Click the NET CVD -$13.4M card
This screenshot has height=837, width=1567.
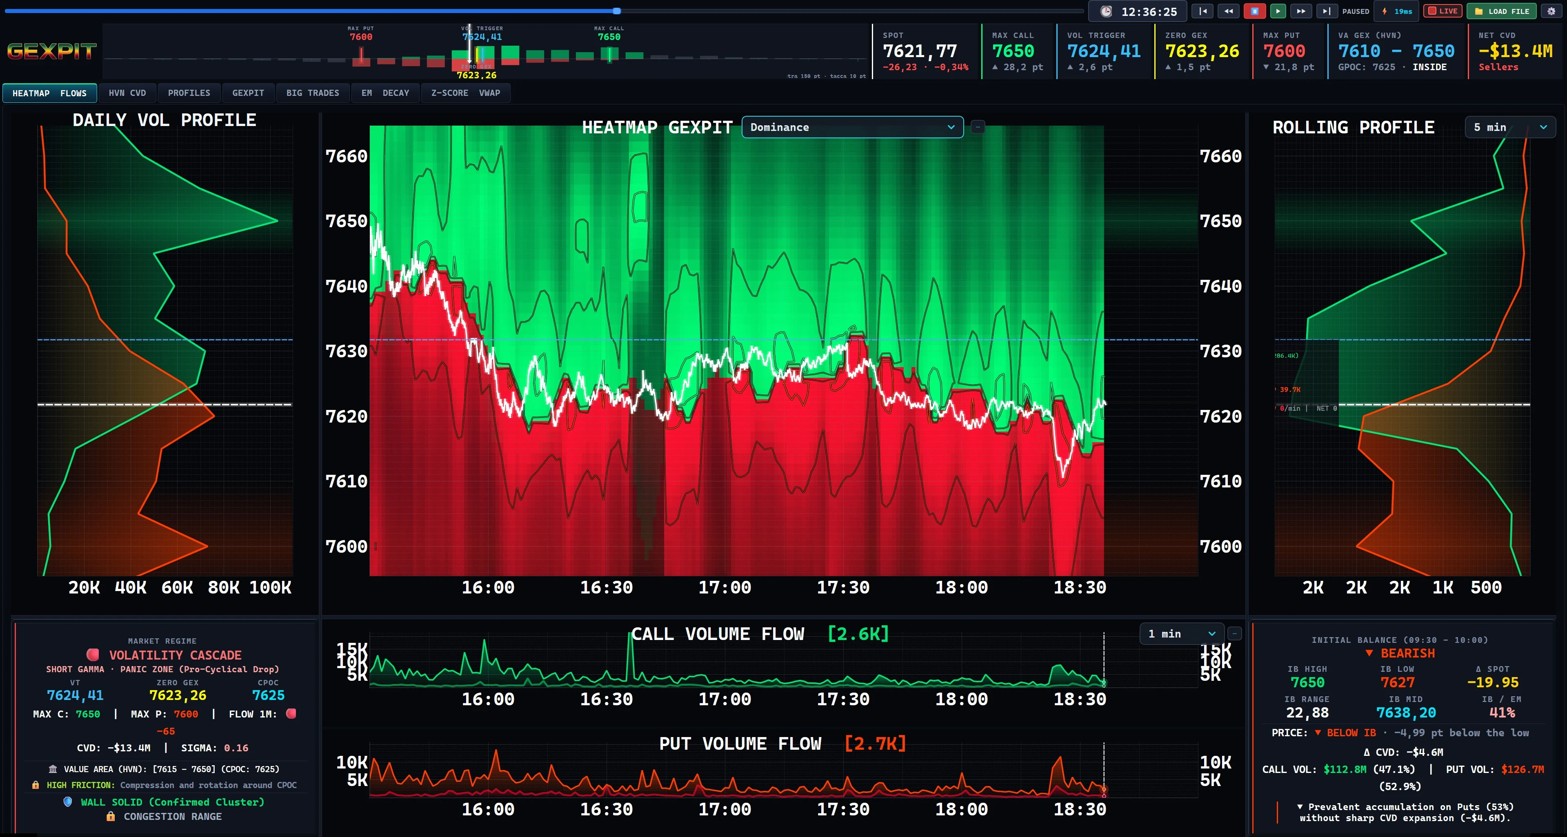(x=1515, y=52)
